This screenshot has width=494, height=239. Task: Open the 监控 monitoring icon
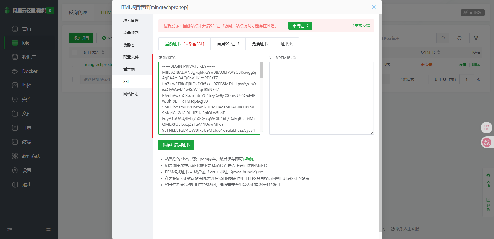pyautogui.click(x=15, y=85)
